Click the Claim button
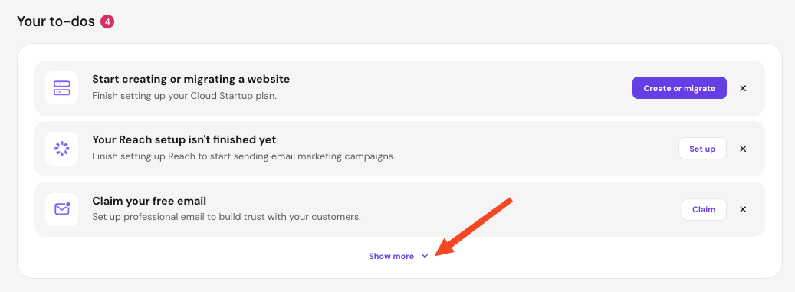The width and height of the screenshot is (795, 292). tap(704, 209)
